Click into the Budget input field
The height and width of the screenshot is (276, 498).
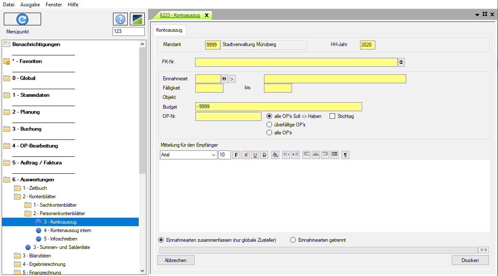tap(278, 107)
